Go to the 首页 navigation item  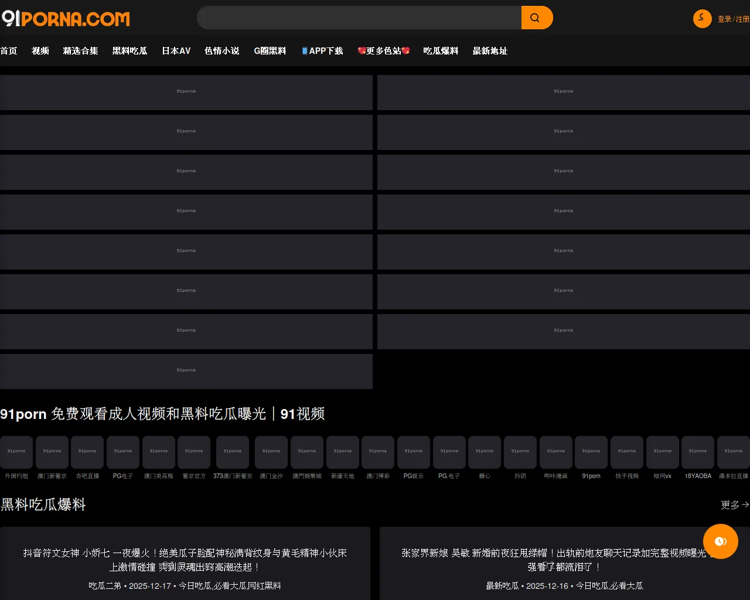tap(9, 51)
